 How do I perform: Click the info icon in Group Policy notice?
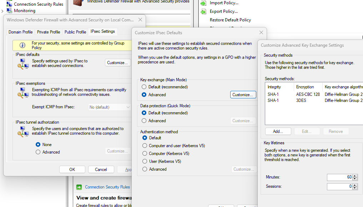[22, 45]
